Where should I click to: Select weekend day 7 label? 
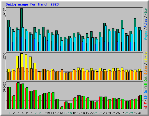click(36, 113)
